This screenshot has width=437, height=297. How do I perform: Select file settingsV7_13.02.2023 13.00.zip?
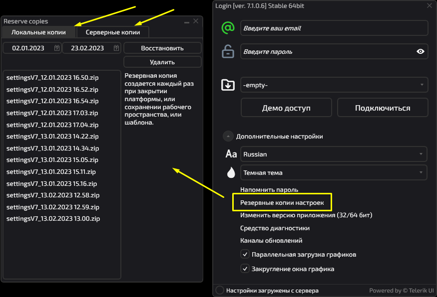[x=52, y=218]
